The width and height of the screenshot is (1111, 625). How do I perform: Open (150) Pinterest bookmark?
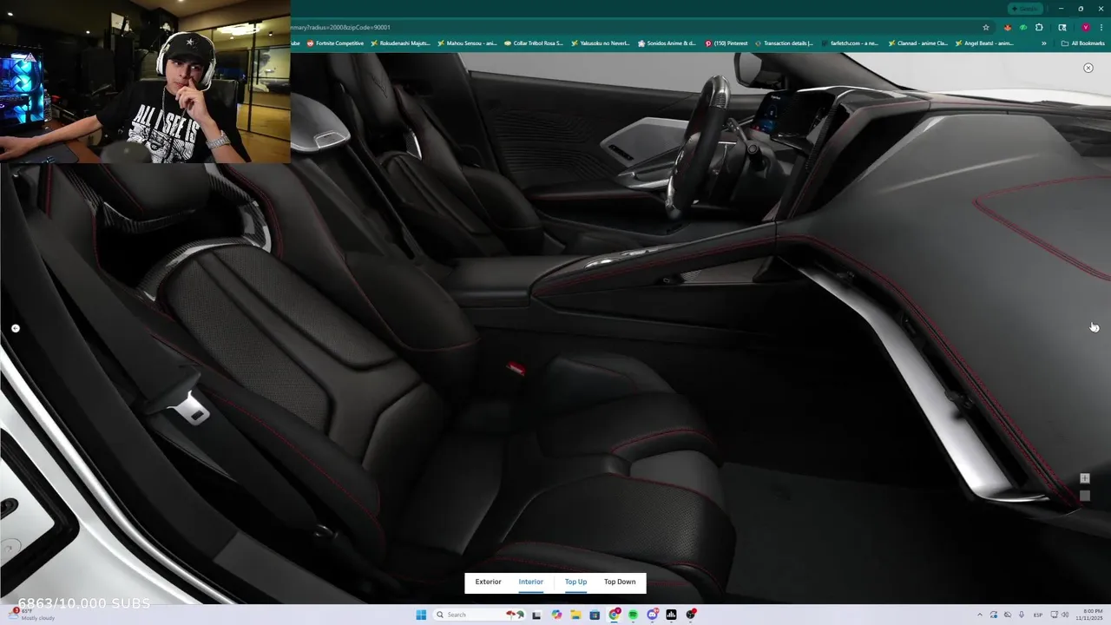726,43
